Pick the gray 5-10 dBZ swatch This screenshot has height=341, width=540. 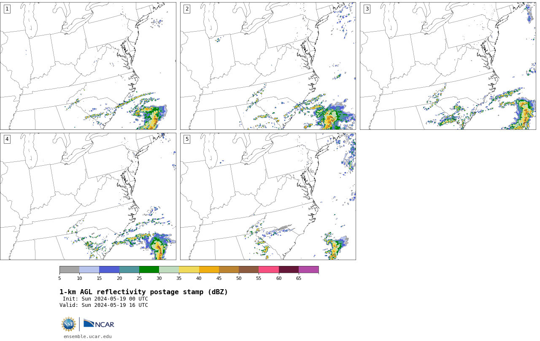69,270
